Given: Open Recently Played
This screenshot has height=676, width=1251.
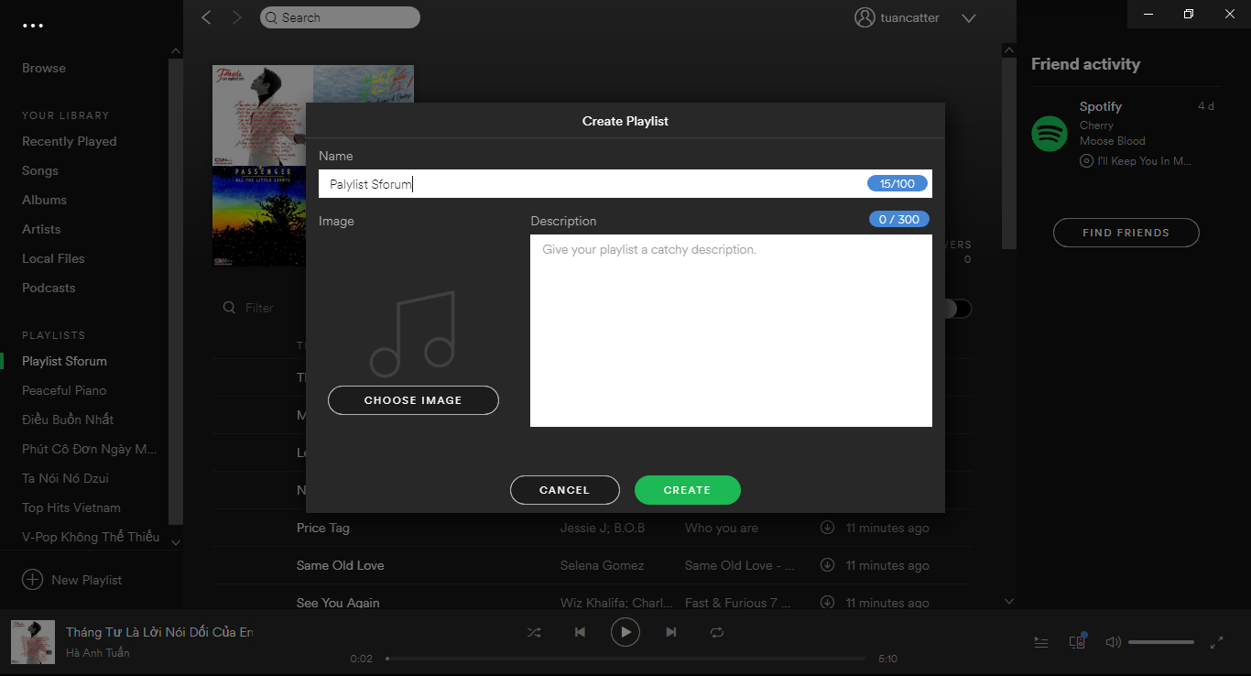Looking at the screenshot, I should (x=70, y=141).
